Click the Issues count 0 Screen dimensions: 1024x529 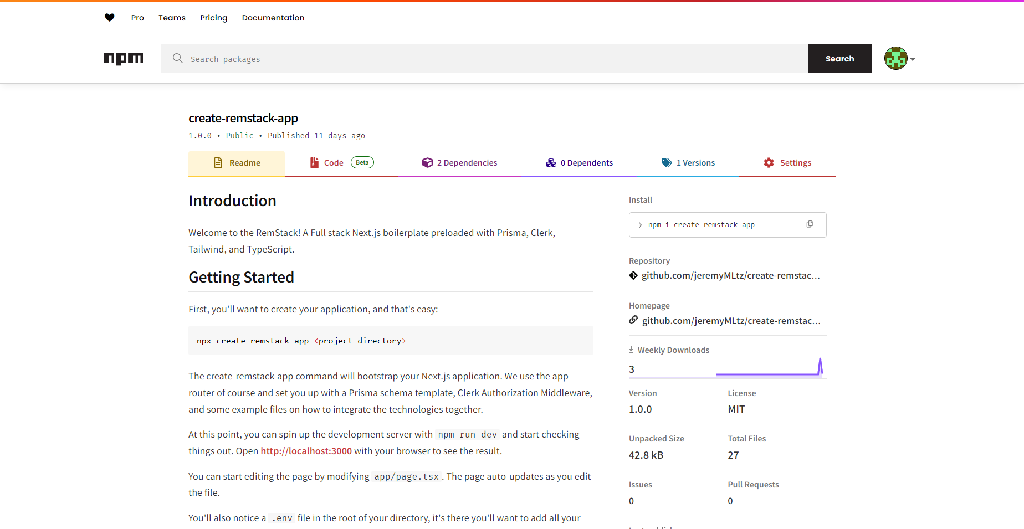coord(631,501)
